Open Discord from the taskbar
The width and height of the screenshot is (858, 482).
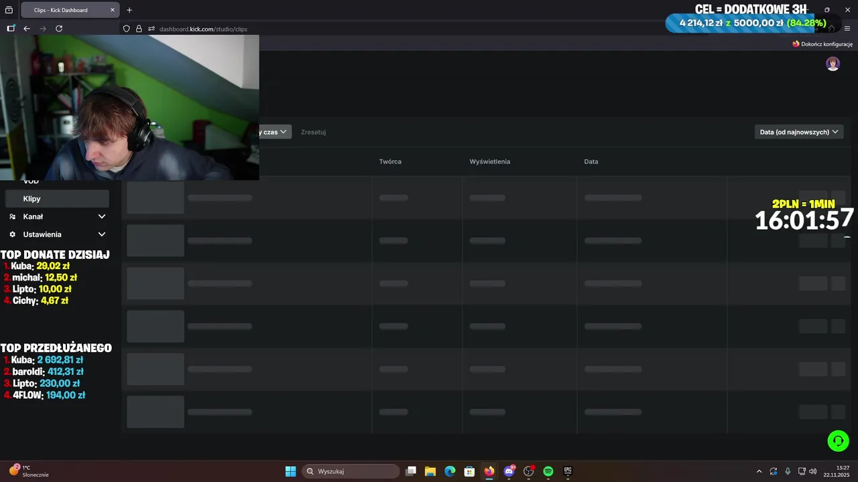(509, 471)
